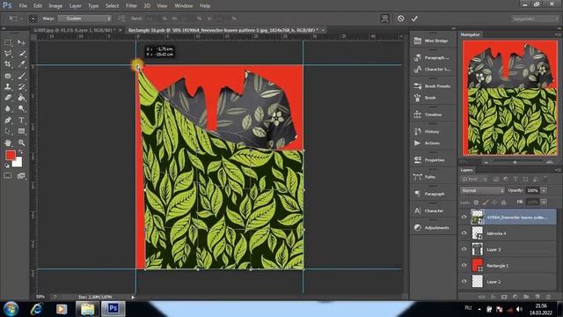The height and width of the screenshot is (317, 563).
Task: Open the status bar info arrow
Action: [x=133, y=298]
